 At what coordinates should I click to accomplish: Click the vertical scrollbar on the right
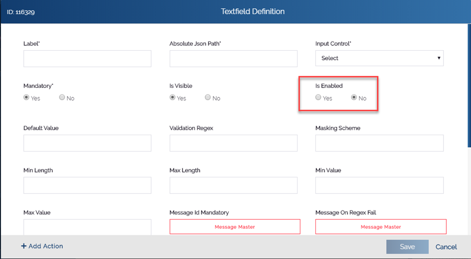(469, 85)
